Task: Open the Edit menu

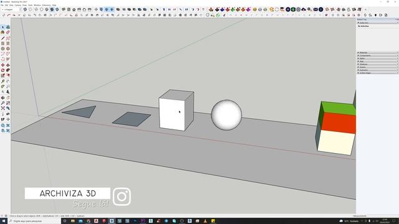Action: [x=6, y=5]
